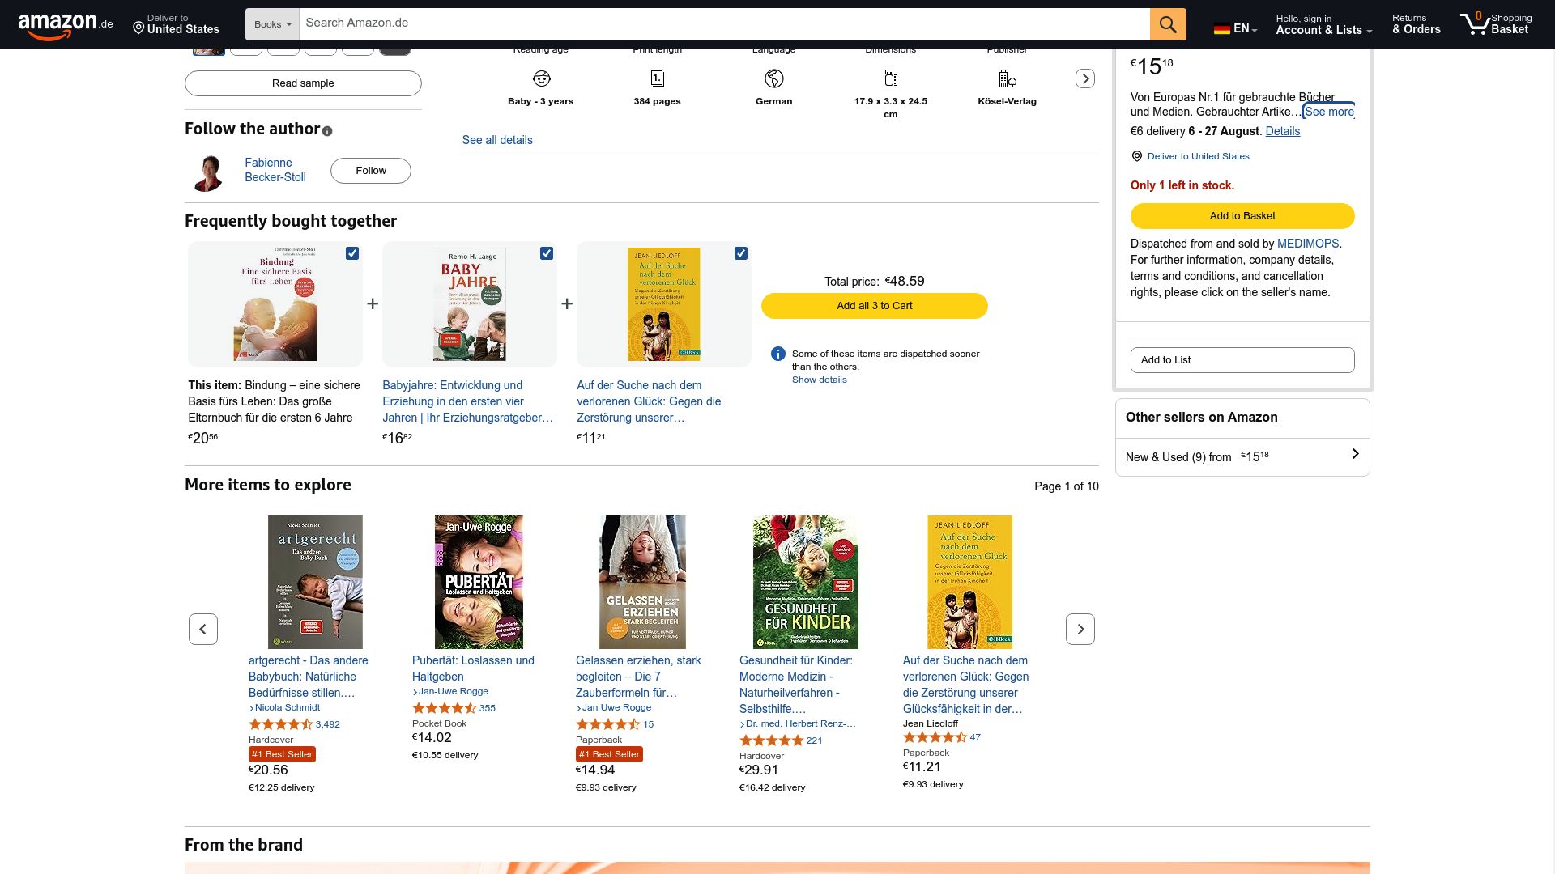1555x874 pixels.
Task: Click the delivery Details link
Action: 1282,131
